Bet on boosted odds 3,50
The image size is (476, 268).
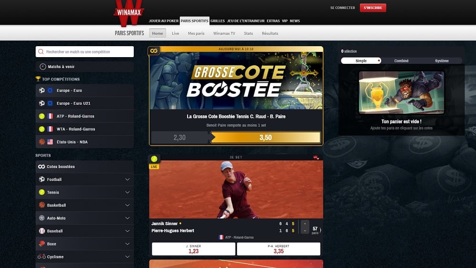tap(266, 138)
